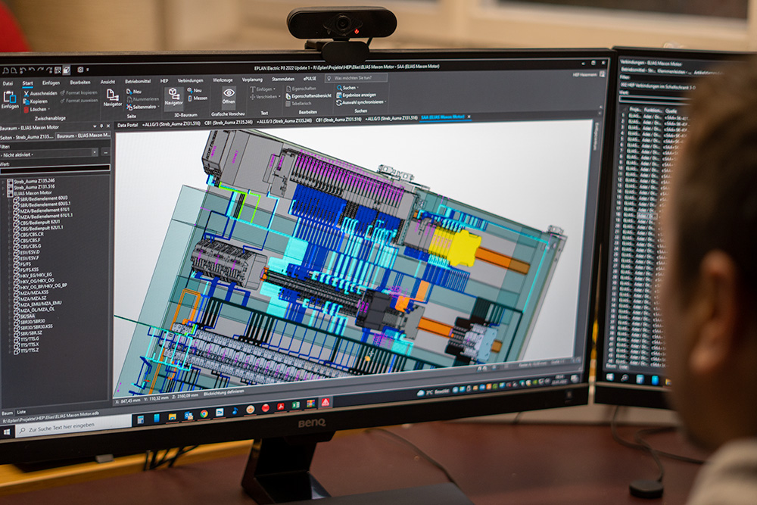Image resolution: width=757 pixels, height=505 pixels.
Task: Open the Werkzeuge ribbon tab
Action: [x=223, y=80]
